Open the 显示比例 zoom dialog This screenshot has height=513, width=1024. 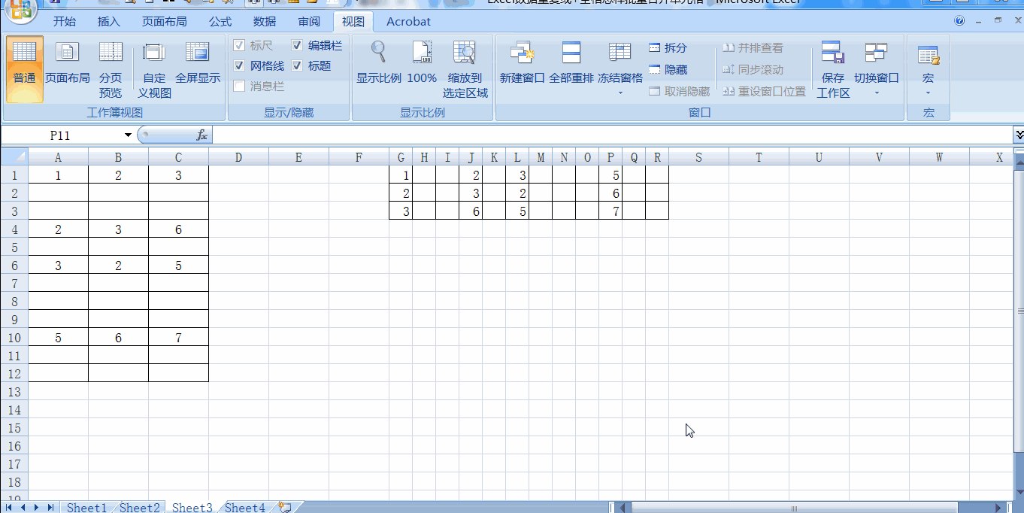(378, 68)
